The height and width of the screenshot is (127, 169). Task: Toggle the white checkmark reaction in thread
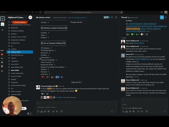[133, 34]
